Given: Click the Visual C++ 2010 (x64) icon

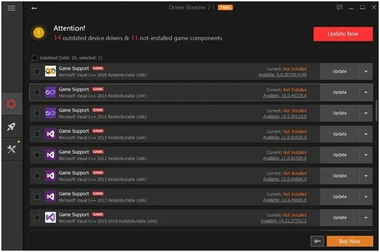Looking at the screenshot, I should [50, 92].
